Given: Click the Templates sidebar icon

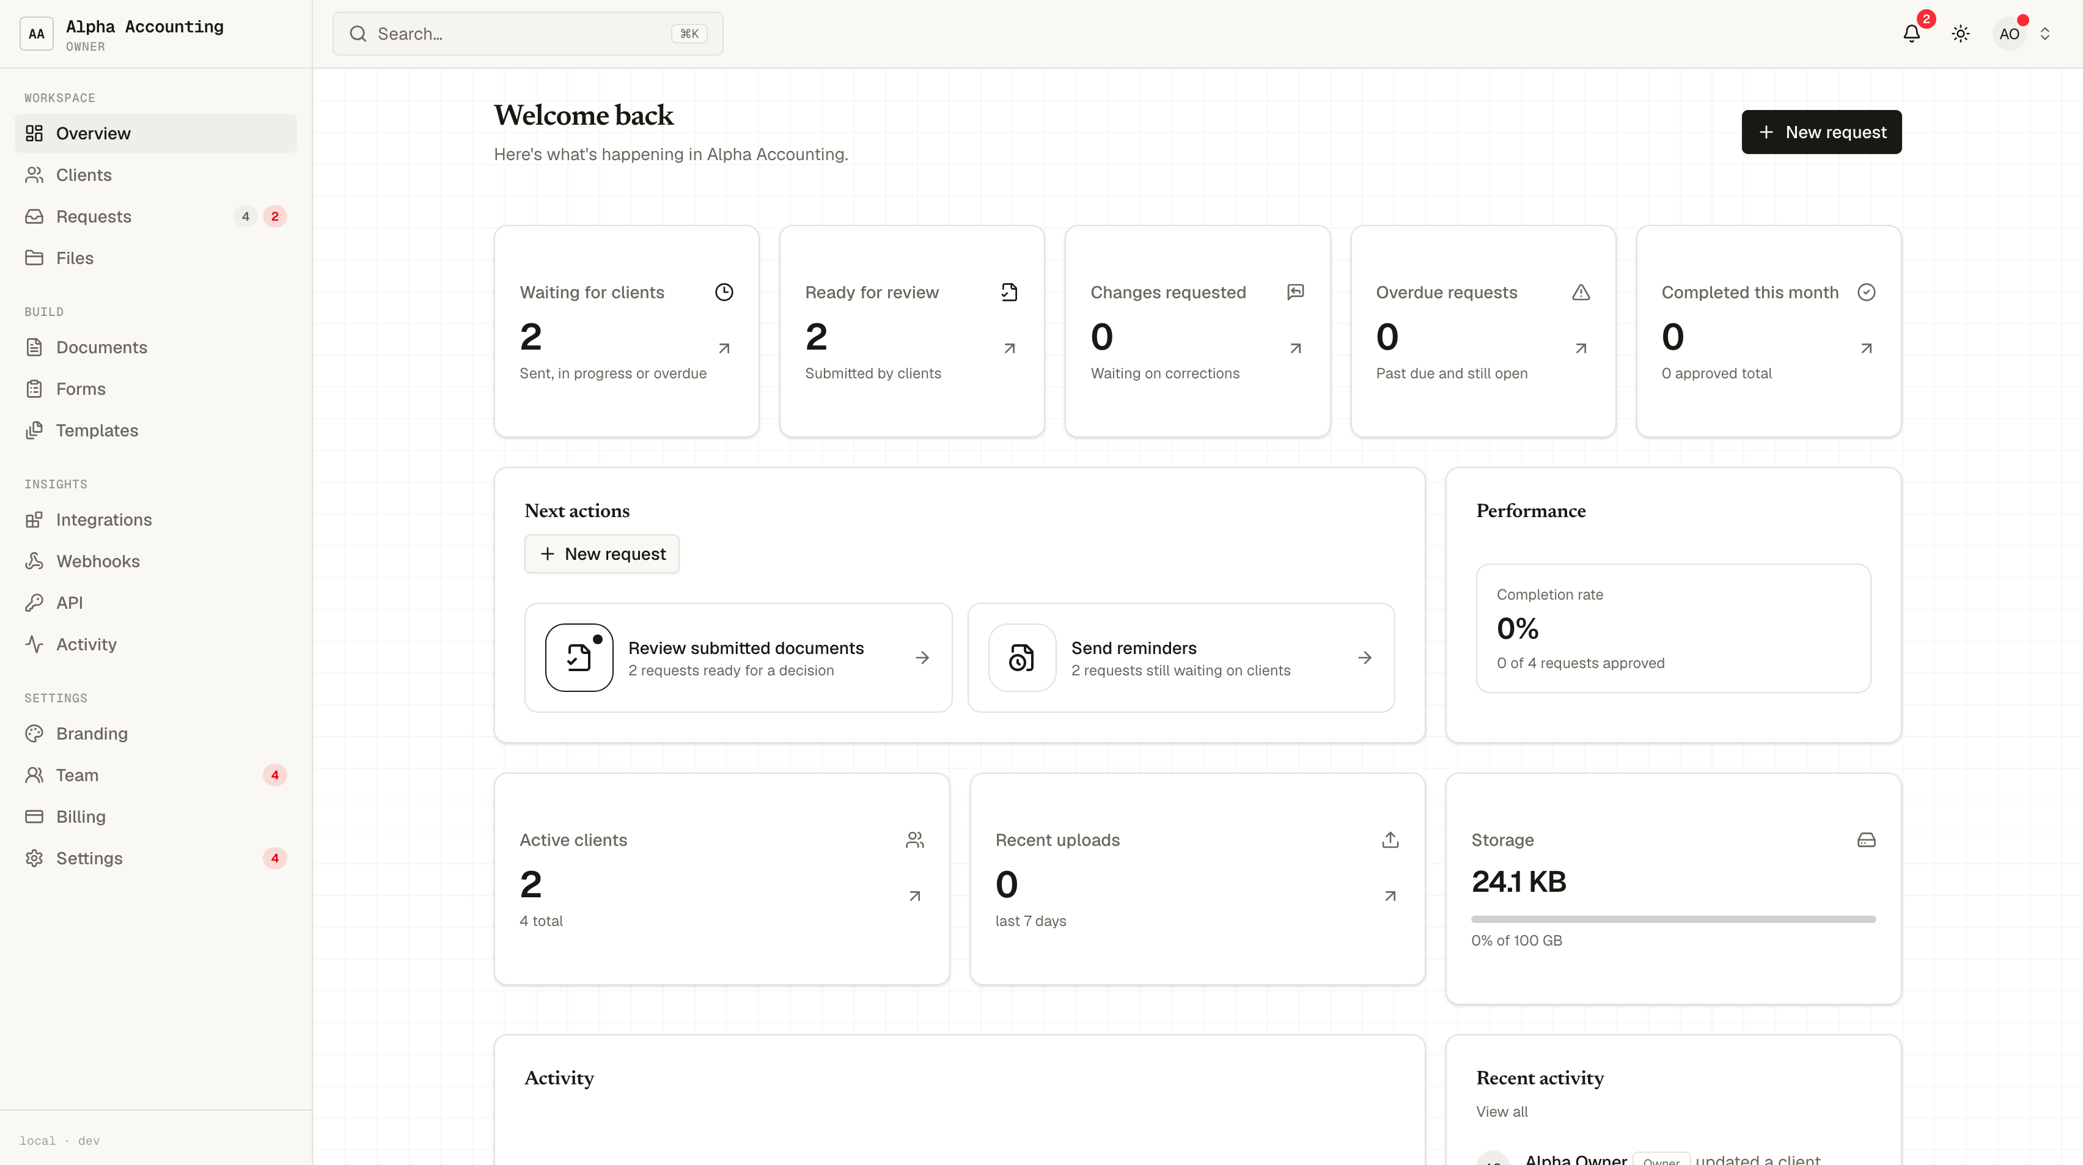Looking at the screenshot, I should pos(34,431).
